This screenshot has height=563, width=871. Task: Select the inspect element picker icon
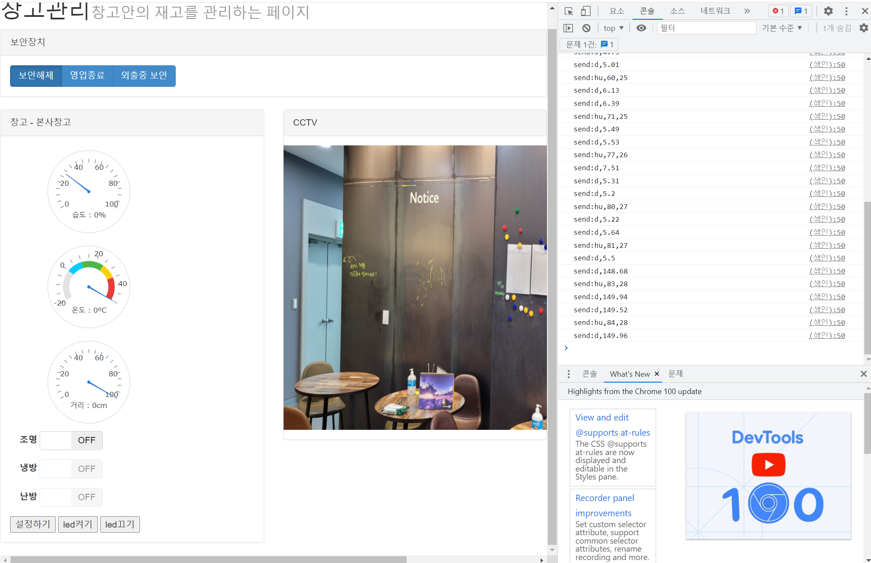point(568,11)
